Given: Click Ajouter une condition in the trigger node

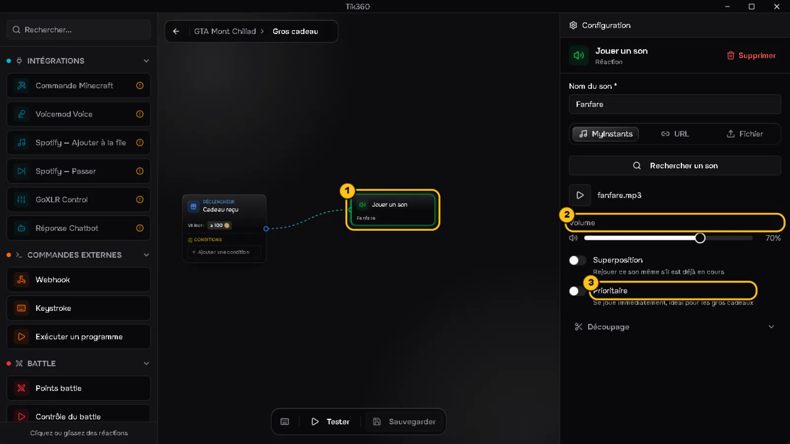Looking at the screenshot, I should pyautogui.click(x=224, y=252).
